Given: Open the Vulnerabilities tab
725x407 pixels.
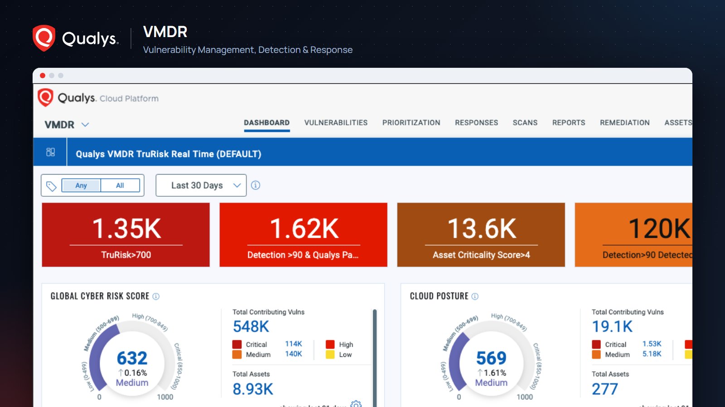Looking at the screenshot, I should click(336, 123).
